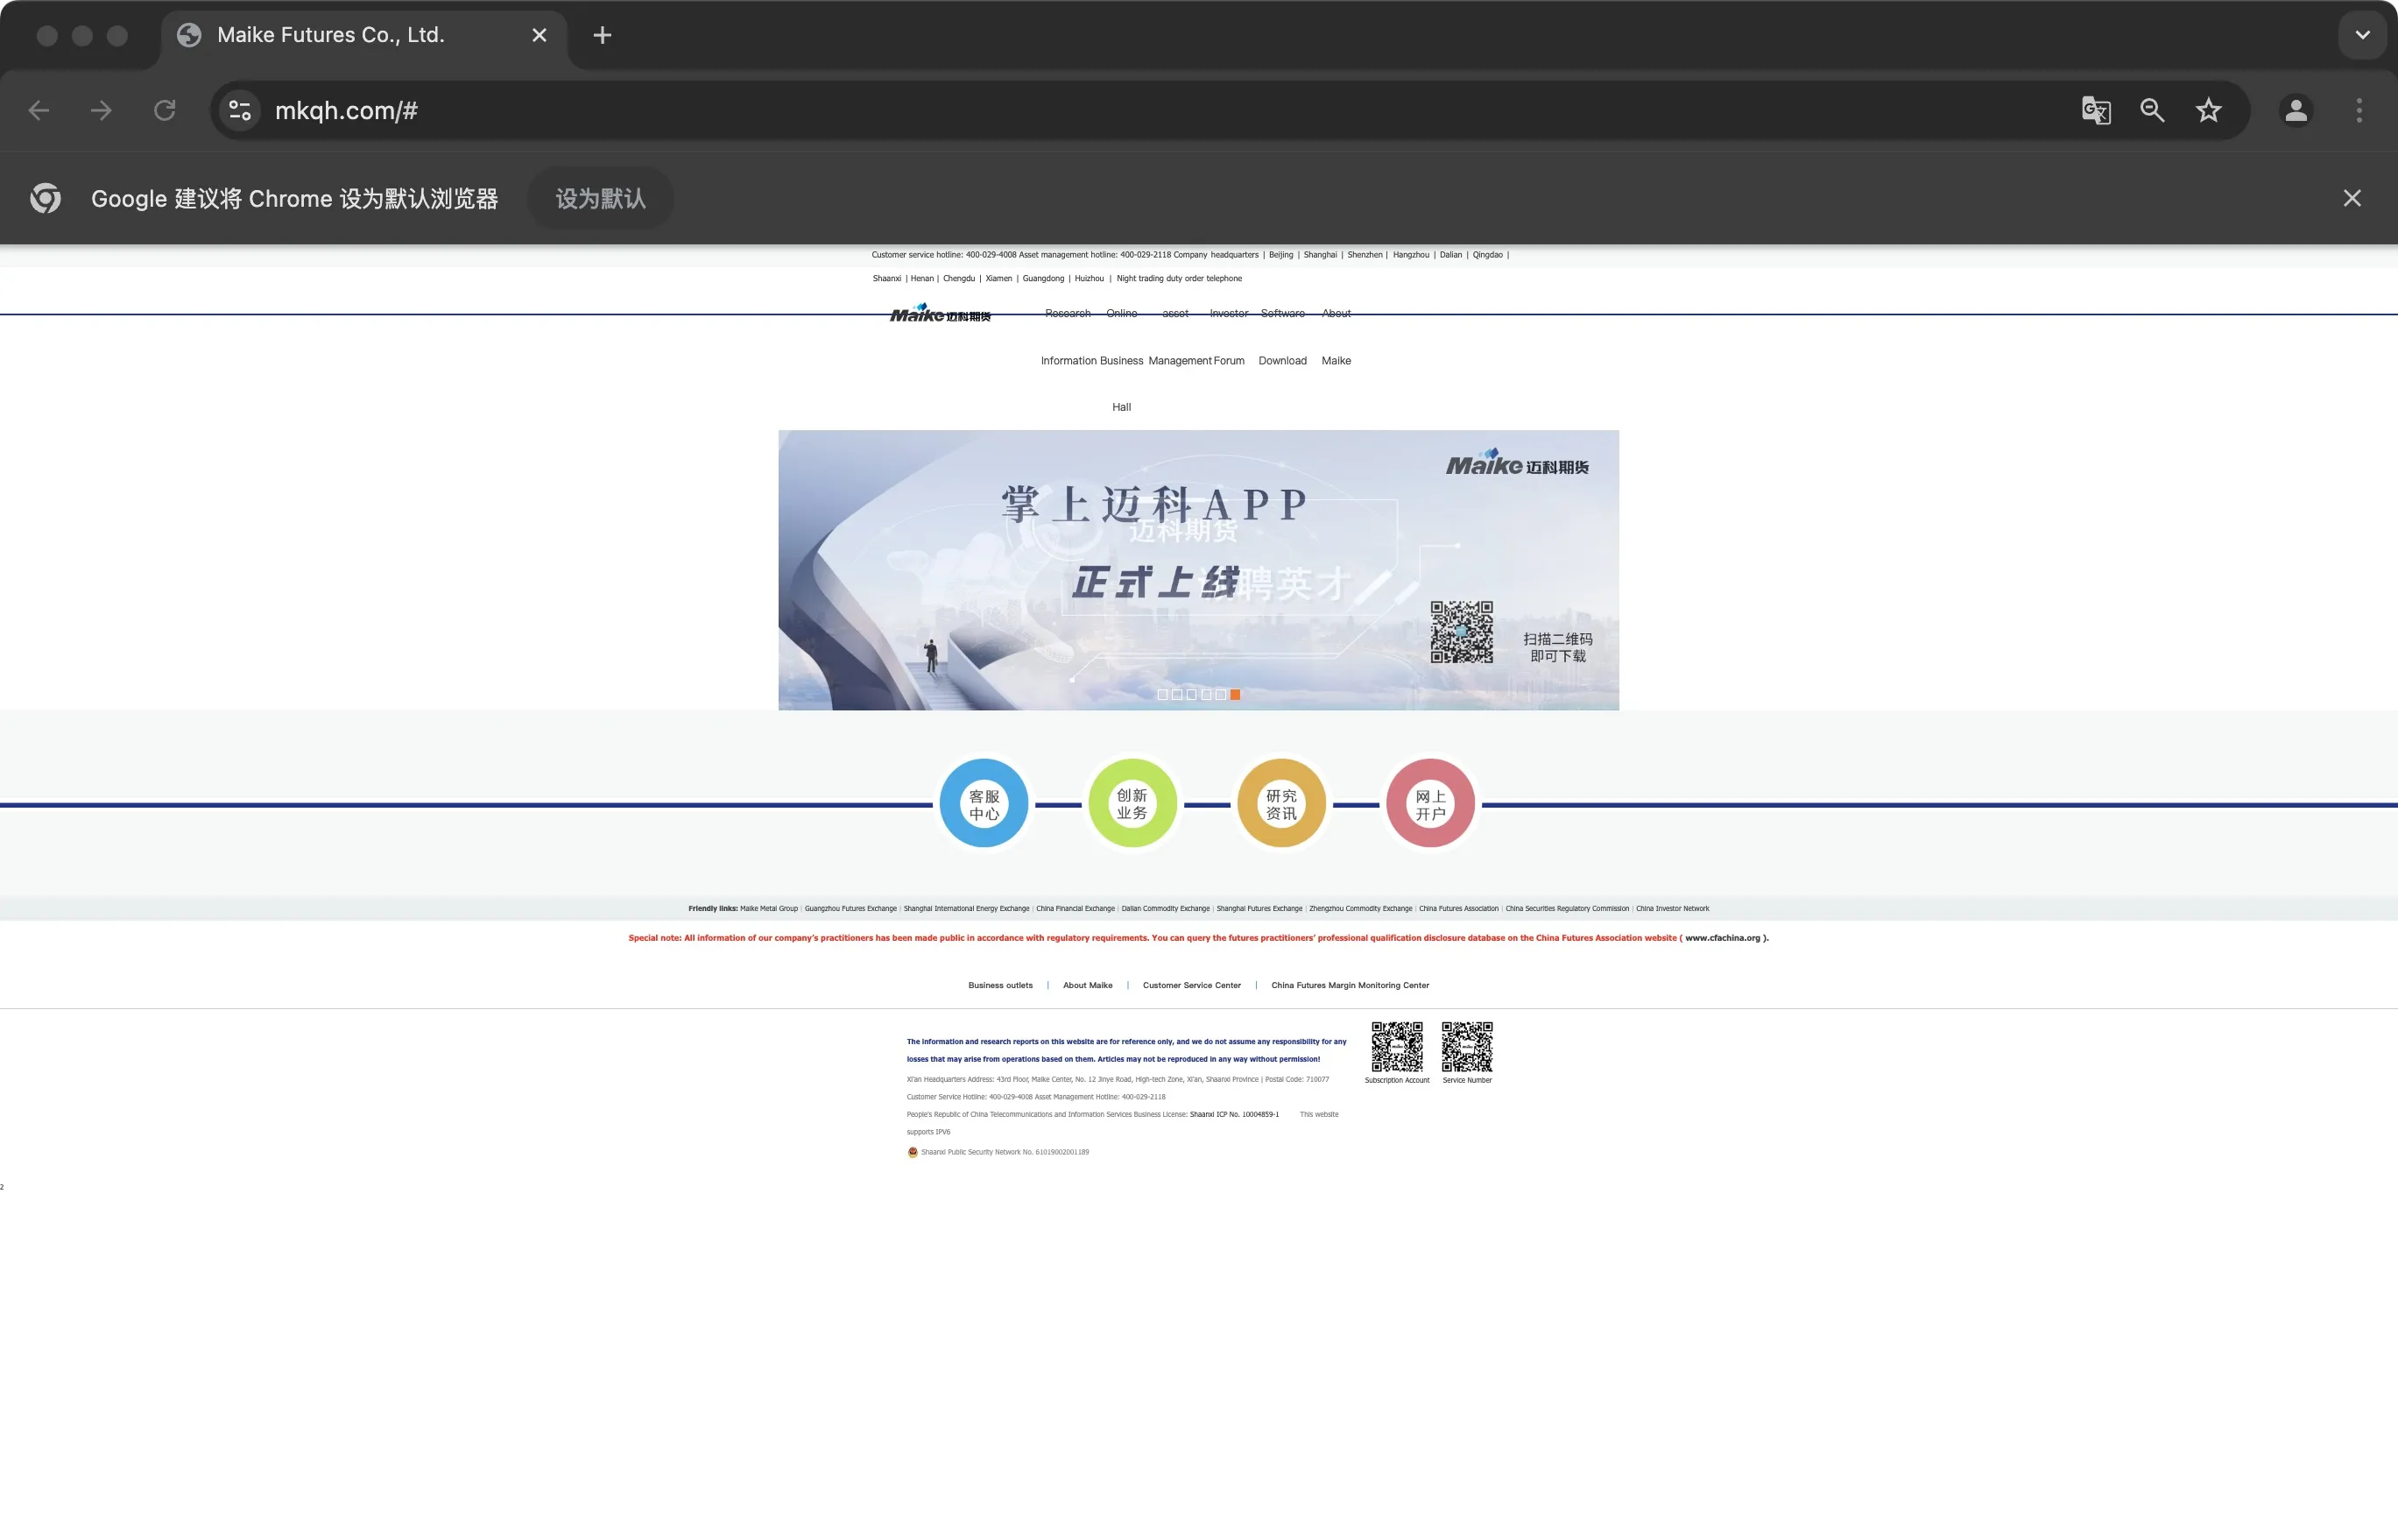The width and height of the screenshot is (2398, 1540).
Task: Click the Chengdu branch link
Action: 959,279
